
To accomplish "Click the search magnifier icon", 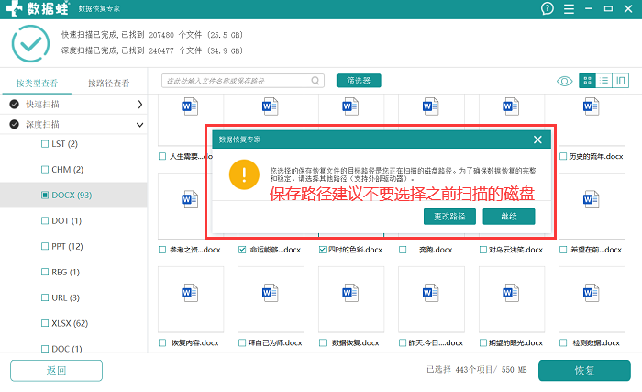I will (315, 81).
